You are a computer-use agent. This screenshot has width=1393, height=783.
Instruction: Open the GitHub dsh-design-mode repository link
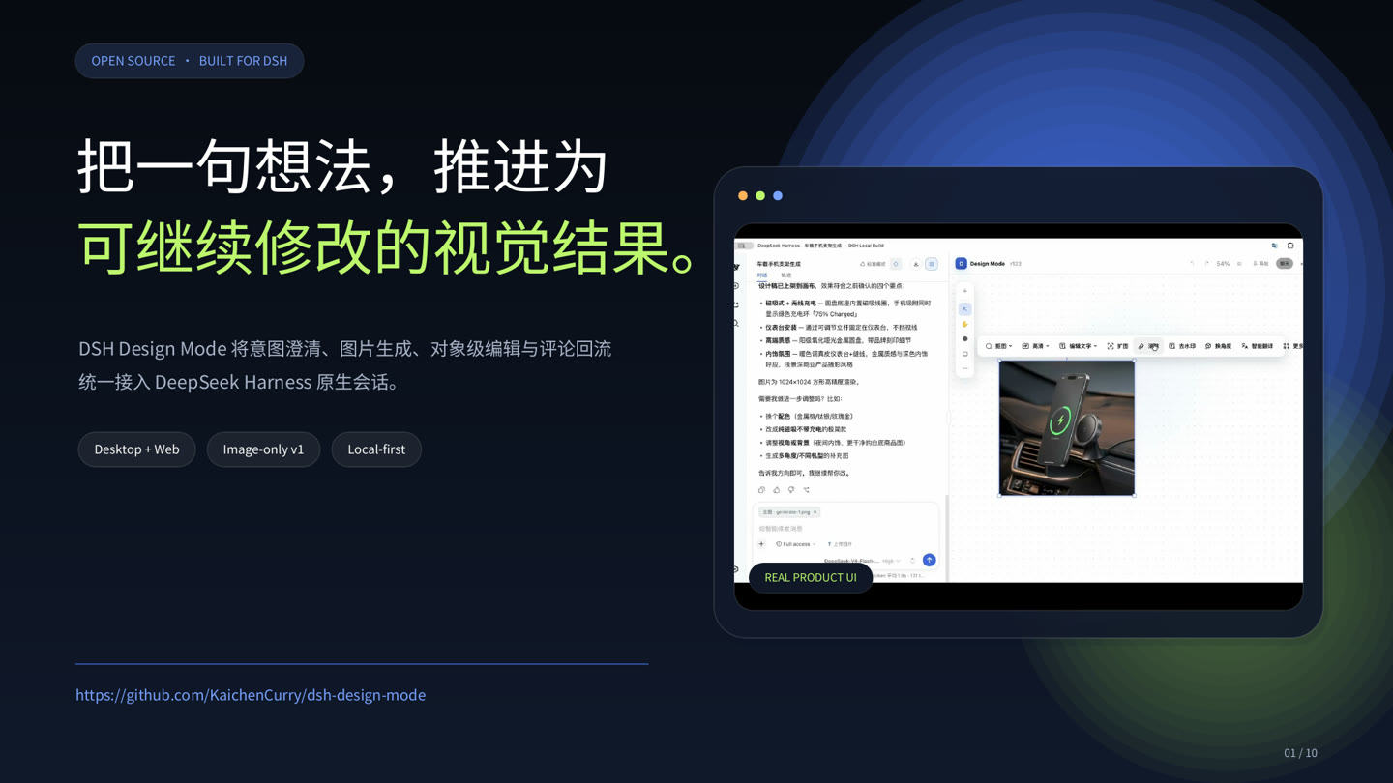(x=251, y=695)
